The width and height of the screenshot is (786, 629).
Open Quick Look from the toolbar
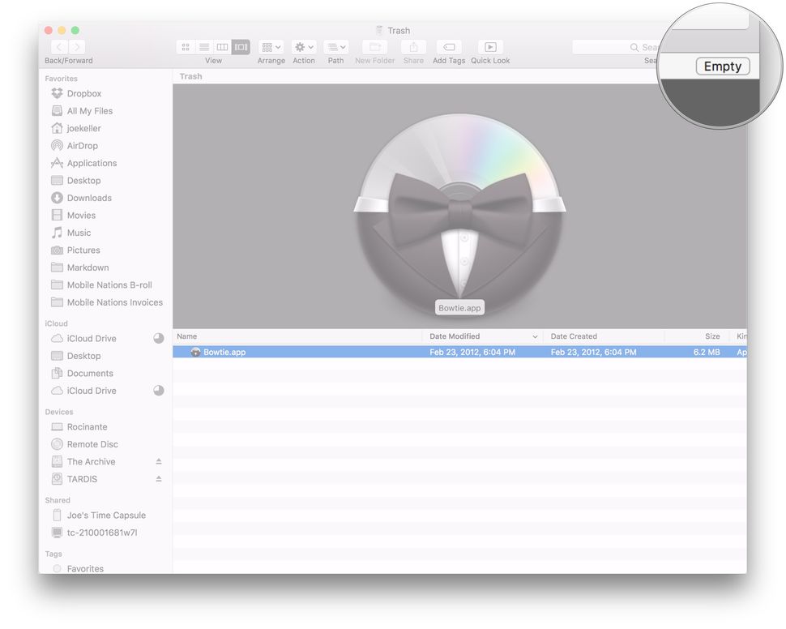point(489,47)
